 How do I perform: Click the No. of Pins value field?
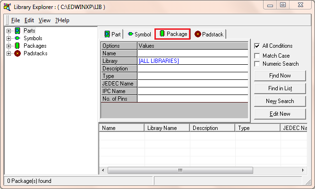193,99
